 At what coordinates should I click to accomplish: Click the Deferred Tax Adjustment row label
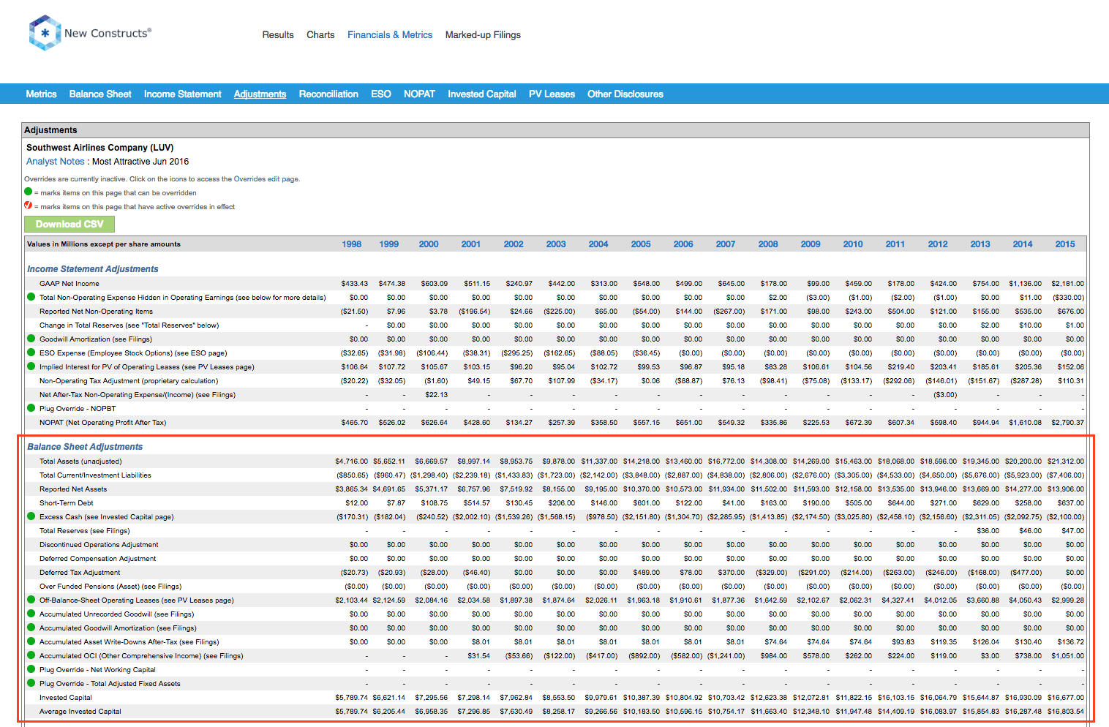click(80, 573)
